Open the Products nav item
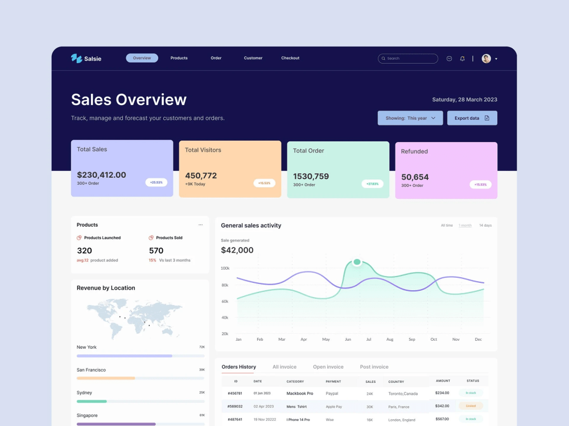This screenshot has width=569, height=426. coord(179,58)
